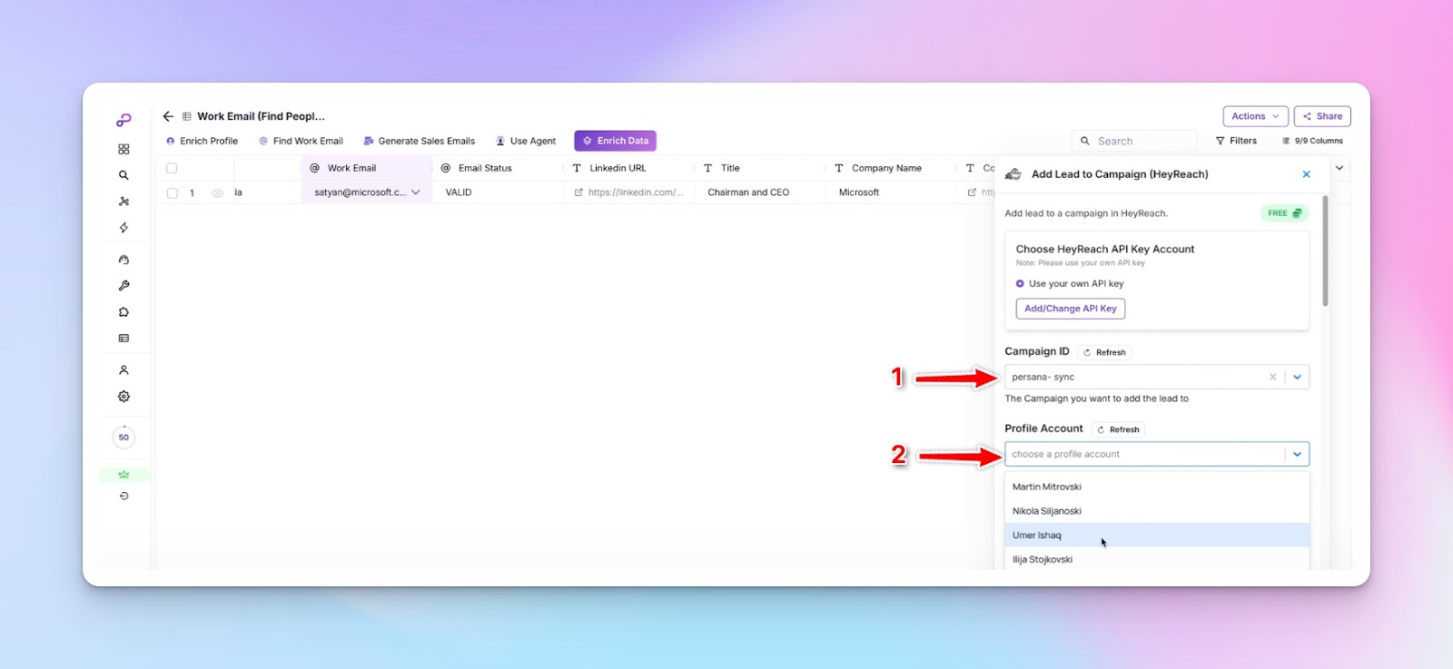Check the select-all checkbox in the table header

[172, 169]
